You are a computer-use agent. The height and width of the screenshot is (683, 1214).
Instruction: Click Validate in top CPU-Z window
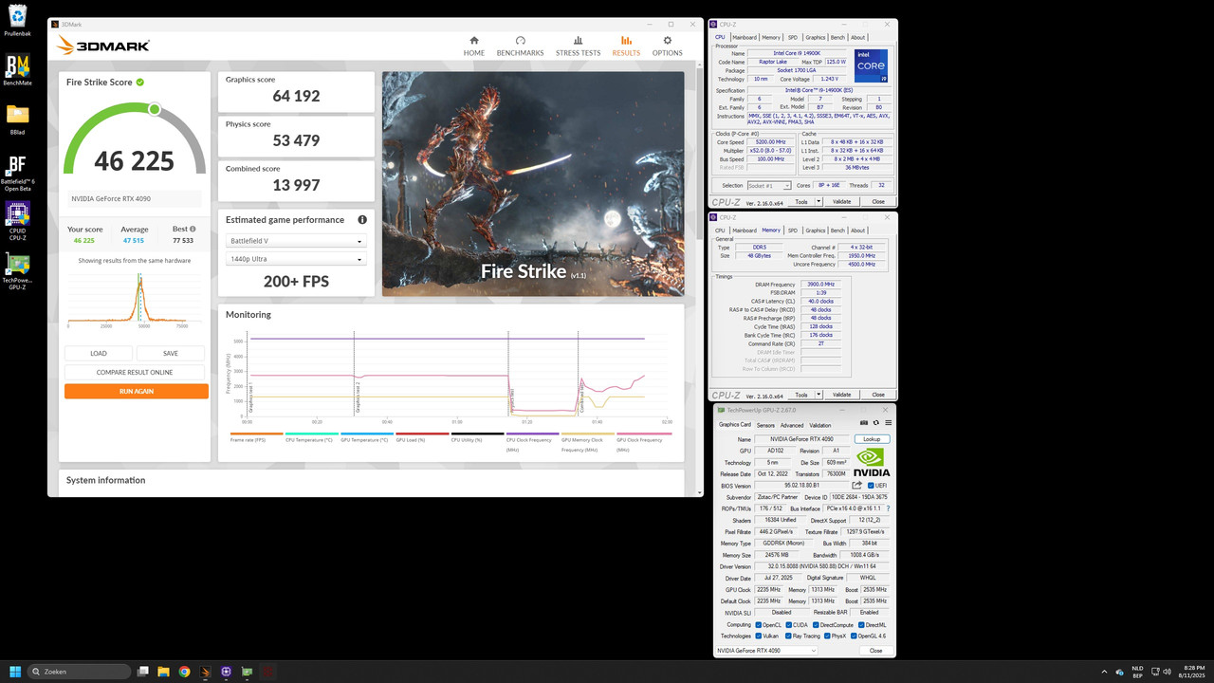point(841,201)
